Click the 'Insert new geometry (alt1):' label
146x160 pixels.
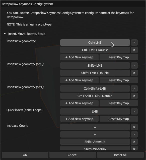tap(25, 87)
